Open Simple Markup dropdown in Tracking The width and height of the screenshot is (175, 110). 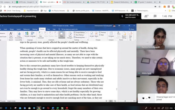[86, 32]
